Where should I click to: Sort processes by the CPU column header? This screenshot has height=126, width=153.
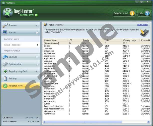71,40
